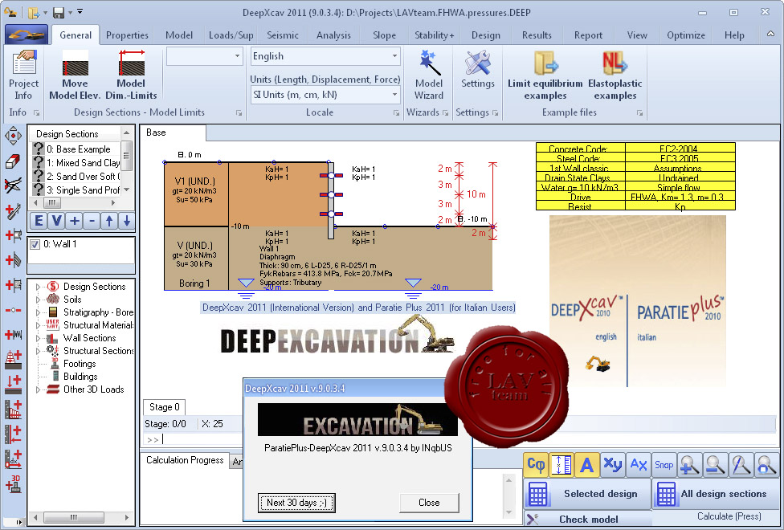Screen dimensions: 784x530
Task: Go to the Analysis ribbon tab
Action: [x=333, y=35]
